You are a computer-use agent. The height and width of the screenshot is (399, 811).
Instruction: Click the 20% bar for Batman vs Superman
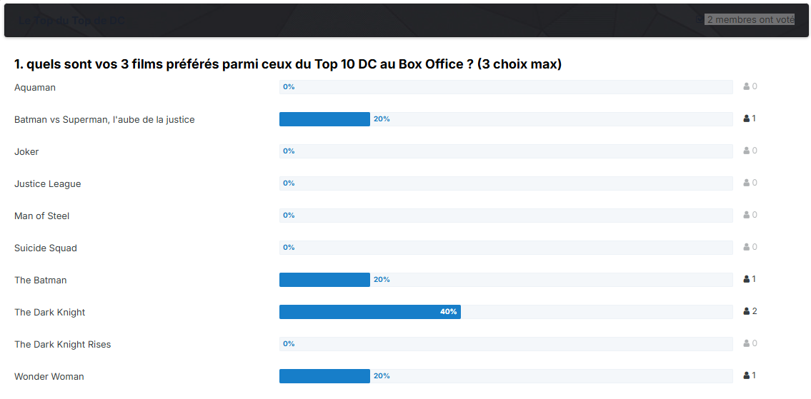pyautogui.click(x=325, y=119)
